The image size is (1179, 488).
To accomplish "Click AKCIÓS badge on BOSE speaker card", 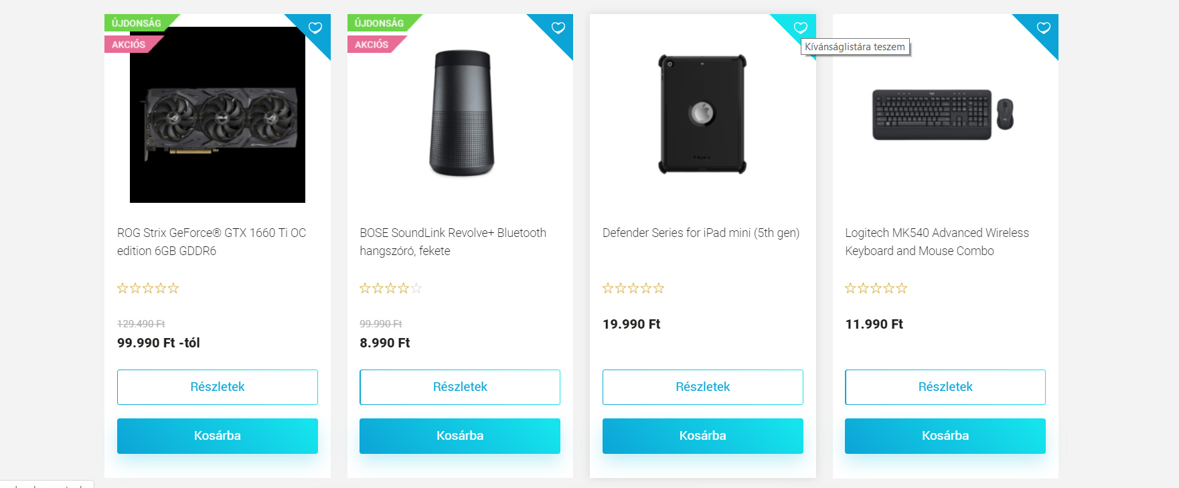I will pyautogui.click(x=372, y=44).
